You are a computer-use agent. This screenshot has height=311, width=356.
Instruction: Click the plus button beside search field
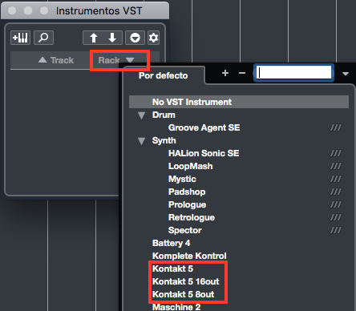pyautogui.click(x=225, y=73)
